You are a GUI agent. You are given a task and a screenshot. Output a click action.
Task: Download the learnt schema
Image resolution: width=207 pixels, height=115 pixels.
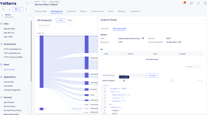pyautogui.click(x=124, y=80)
